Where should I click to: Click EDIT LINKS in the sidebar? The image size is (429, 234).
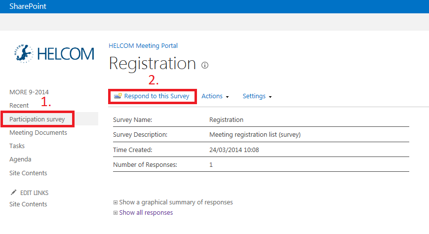pos(34,193)
